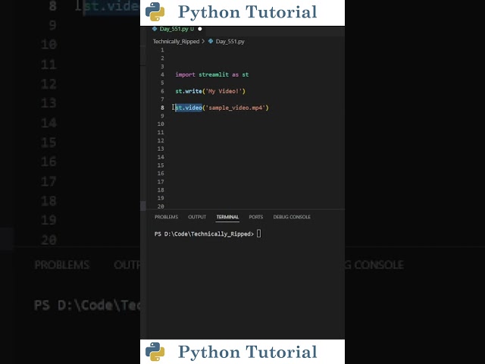
Task: Switch to the PROBLEMS panel tab
Action: 167,217
